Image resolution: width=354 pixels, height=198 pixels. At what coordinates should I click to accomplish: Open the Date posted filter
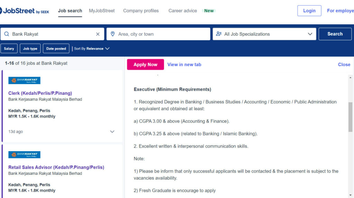coord(56,48)
